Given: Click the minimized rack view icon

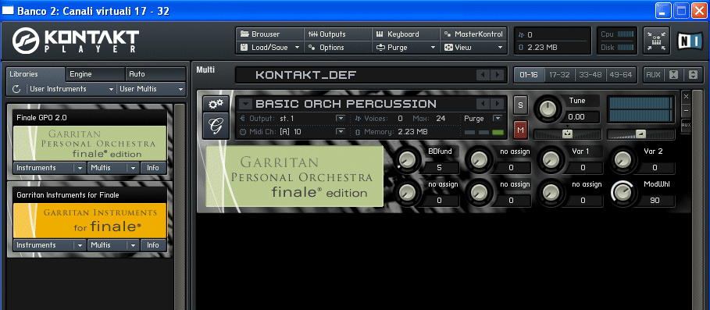Looking at the screenshot, I should coord(656,41).
